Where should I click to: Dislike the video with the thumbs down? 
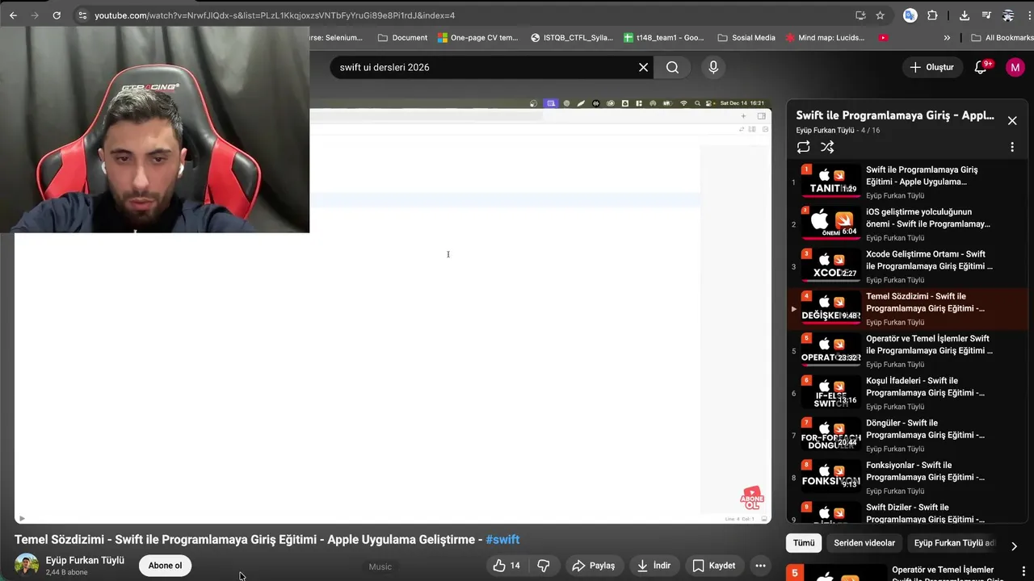(544, 566)
